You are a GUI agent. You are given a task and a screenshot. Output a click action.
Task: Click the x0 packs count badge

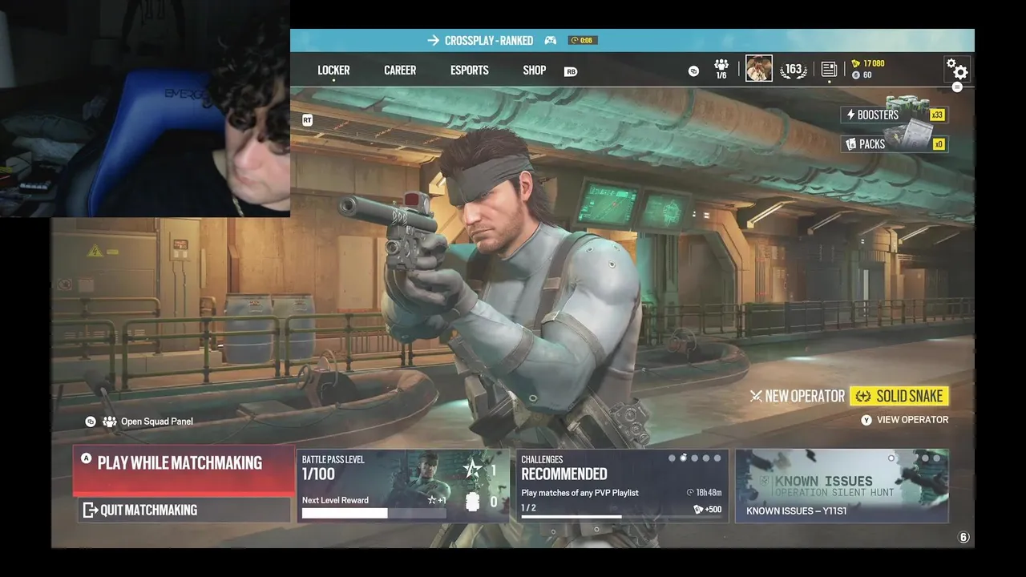(938, 144)
